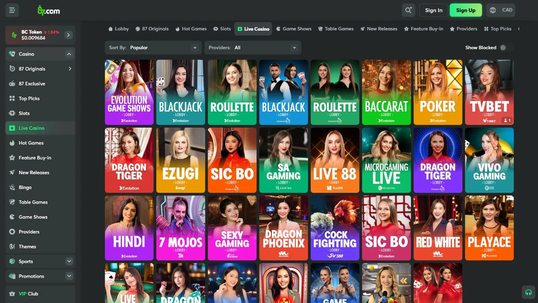Image resolution: width=538 pixels, height=303 pixels.
Task: Open the Providers All dropdown
Action: pyautogui.click(x=253, y=47)
